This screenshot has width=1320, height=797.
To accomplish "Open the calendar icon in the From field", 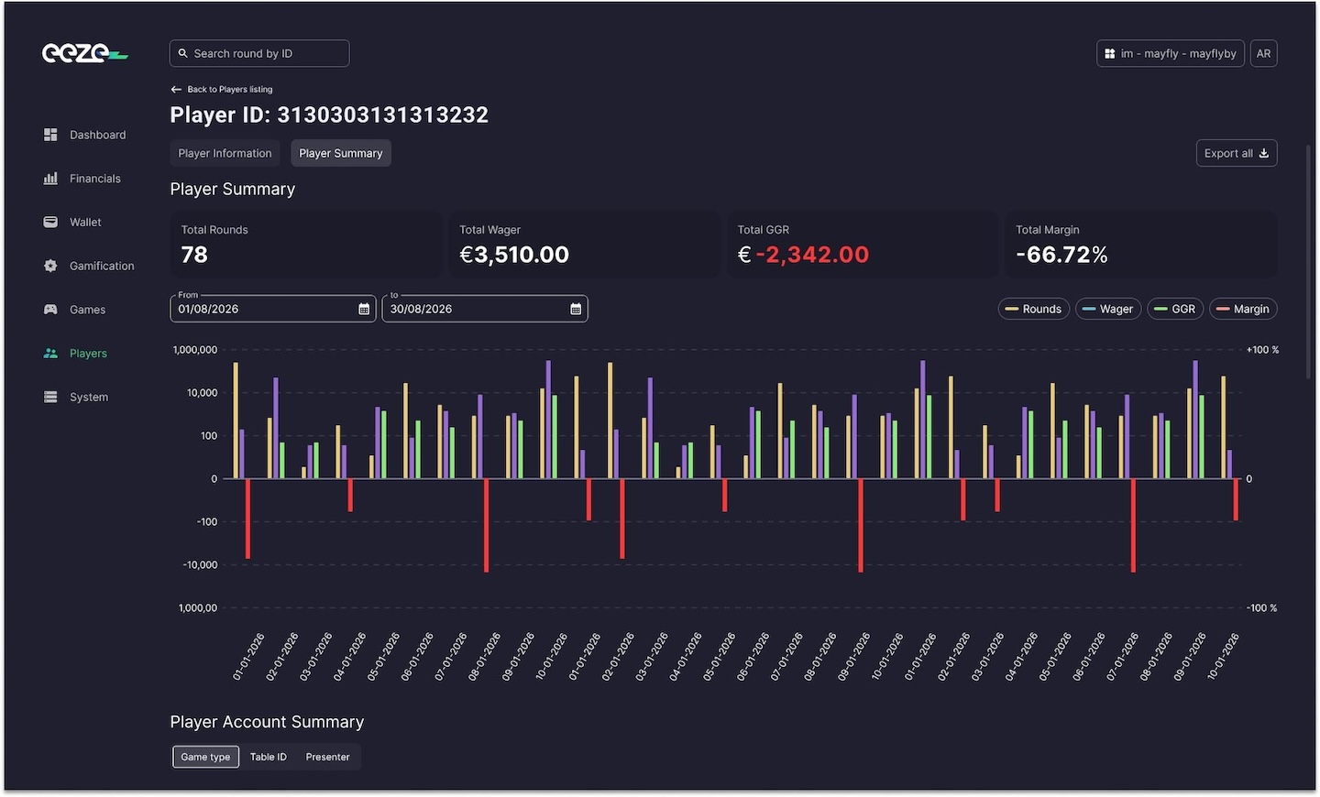I will [x=363, y=309].
